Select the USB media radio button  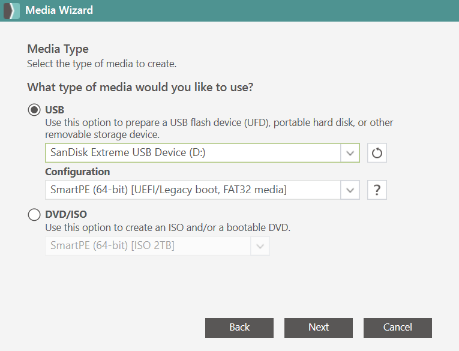[34, 110]
